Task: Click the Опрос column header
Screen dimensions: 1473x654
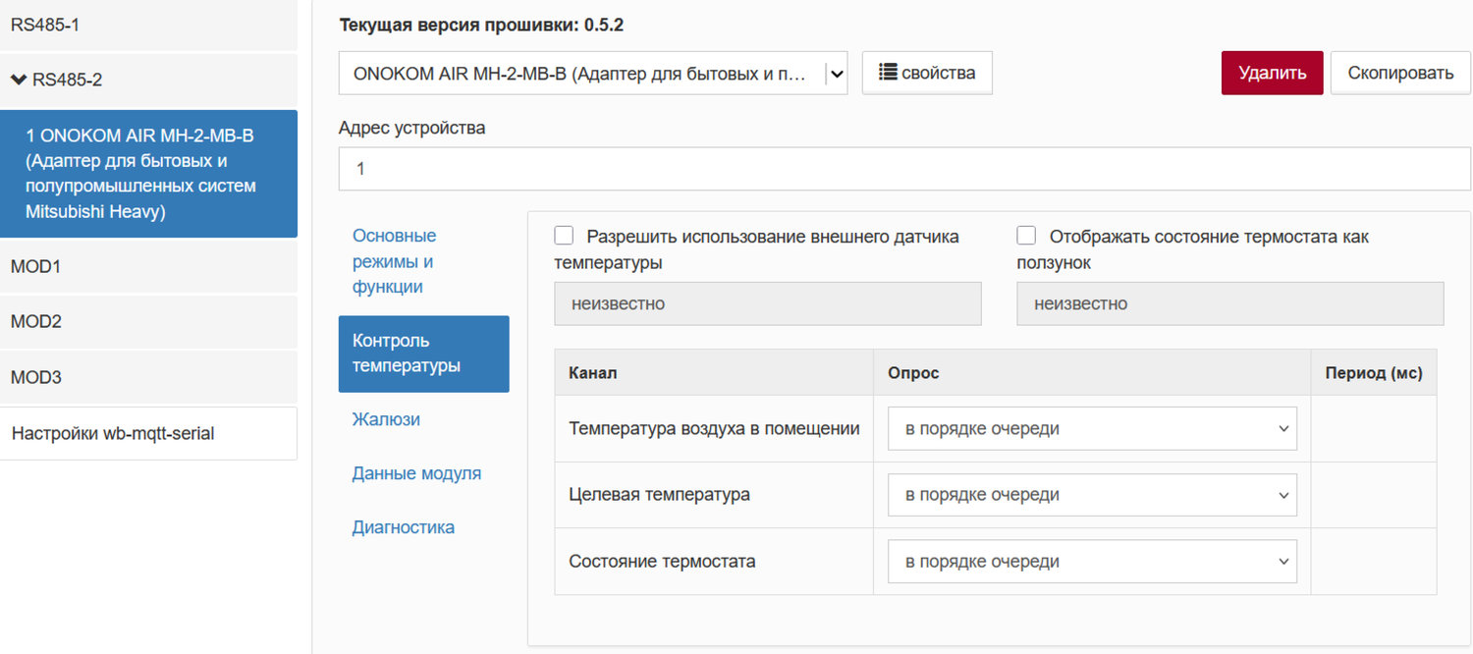Action: click(x=1092, y=373)
